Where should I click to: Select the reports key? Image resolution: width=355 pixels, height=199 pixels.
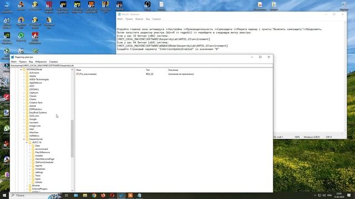pyautogui.click(x=38, y=166)
